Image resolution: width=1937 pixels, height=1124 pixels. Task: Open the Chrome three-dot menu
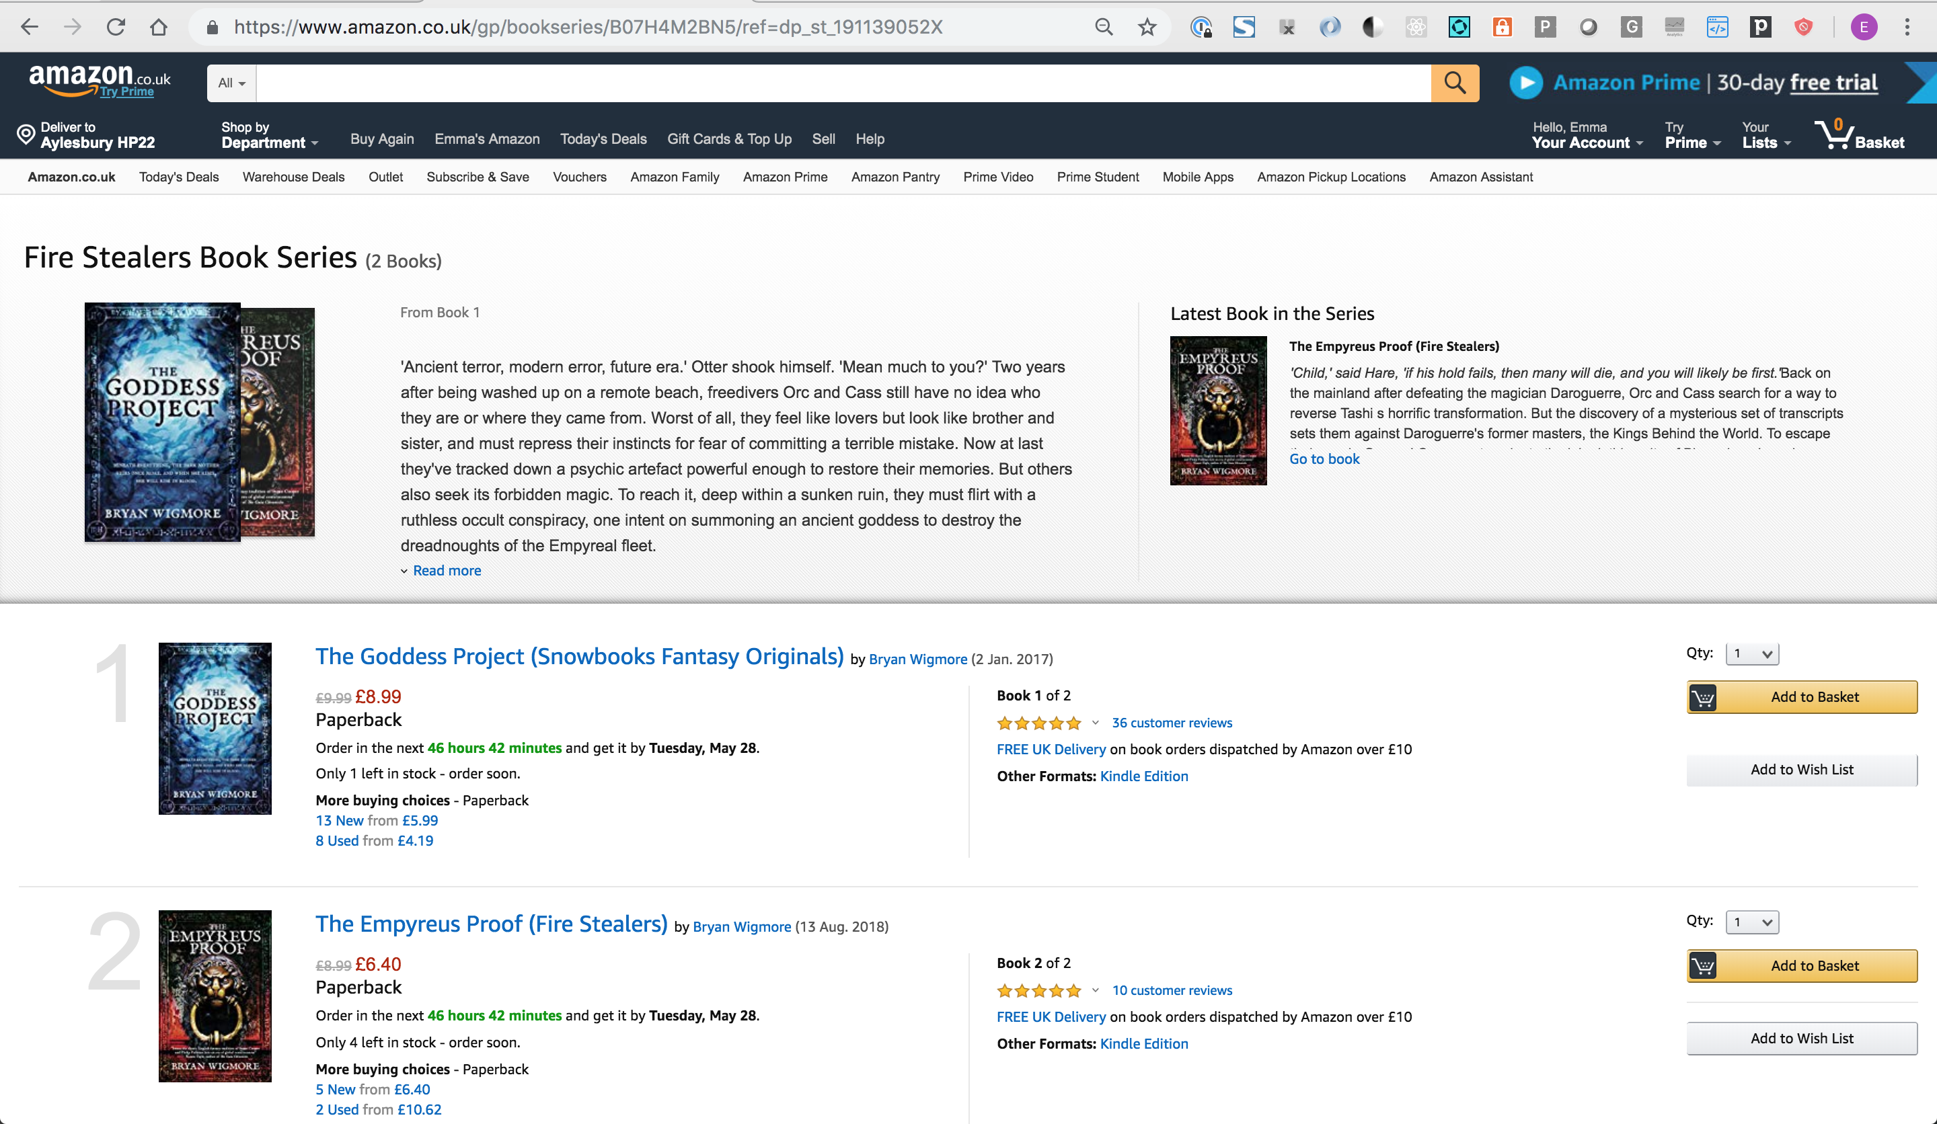pos(1907,27)
